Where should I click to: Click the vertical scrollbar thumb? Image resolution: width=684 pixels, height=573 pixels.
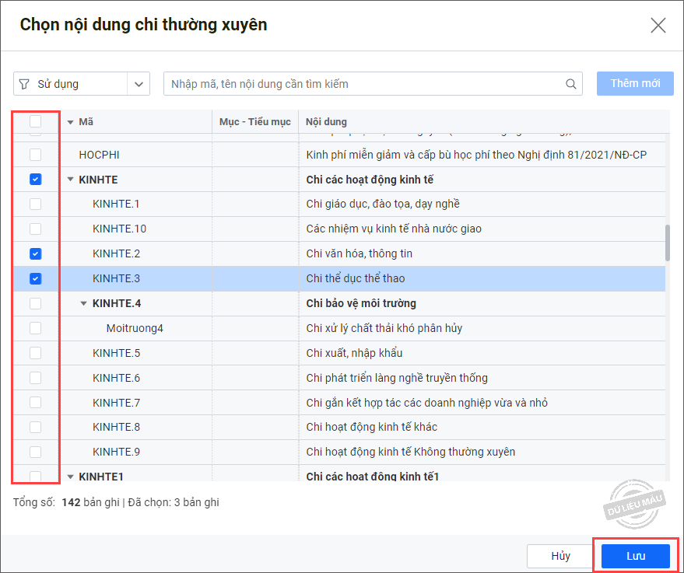coord(667,243)
